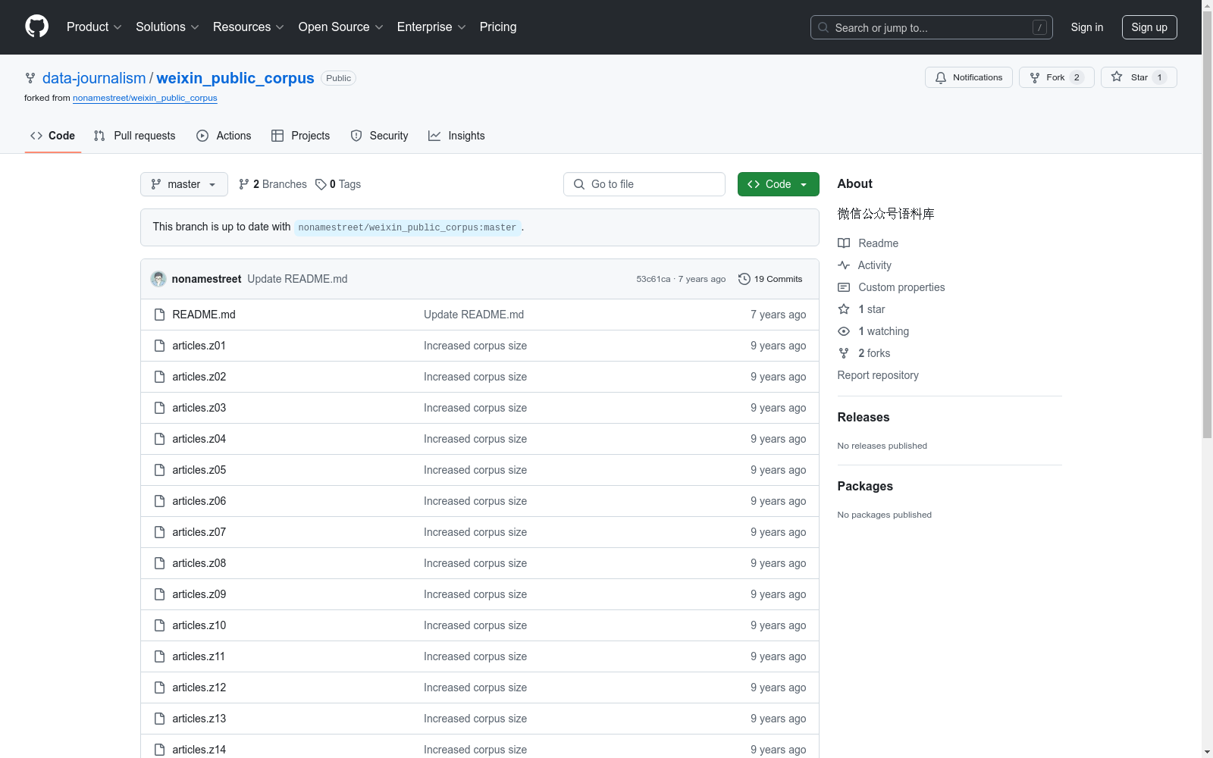Open the forked-from nonamestreet repository link
This screenshot has width=1213, height=758.
[x=145, y=98]
